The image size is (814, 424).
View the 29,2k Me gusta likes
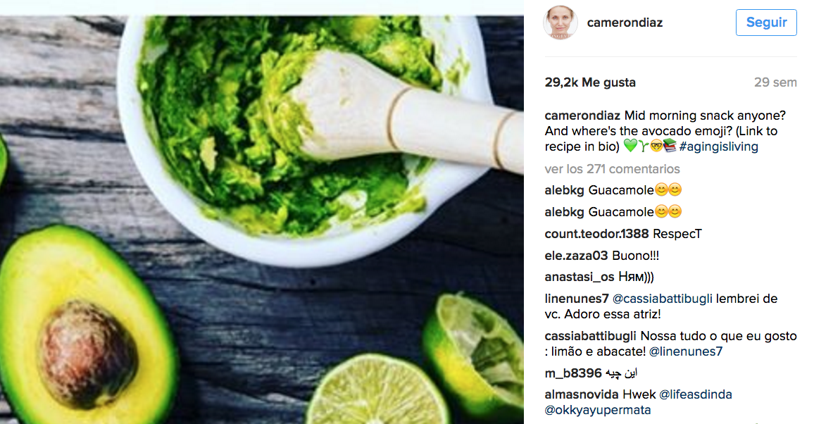(590, 82)
